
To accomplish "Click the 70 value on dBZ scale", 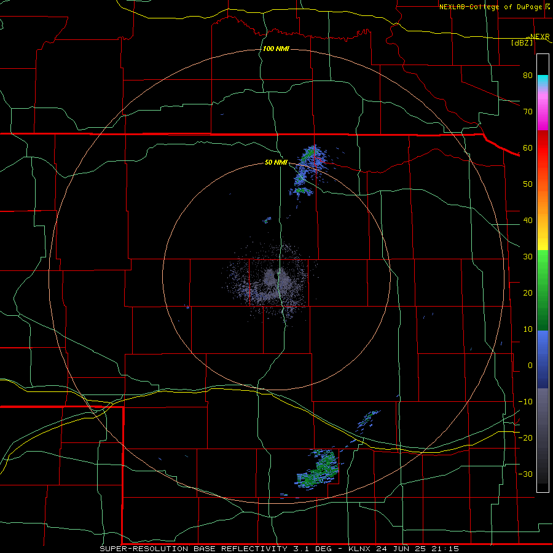I will (x=528, y=112).
